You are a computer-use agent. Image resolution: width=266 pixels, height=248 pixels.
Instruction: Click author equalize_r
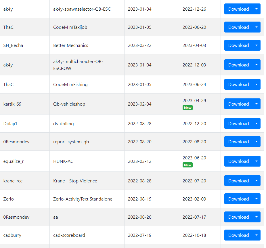(x=14, y=161)
